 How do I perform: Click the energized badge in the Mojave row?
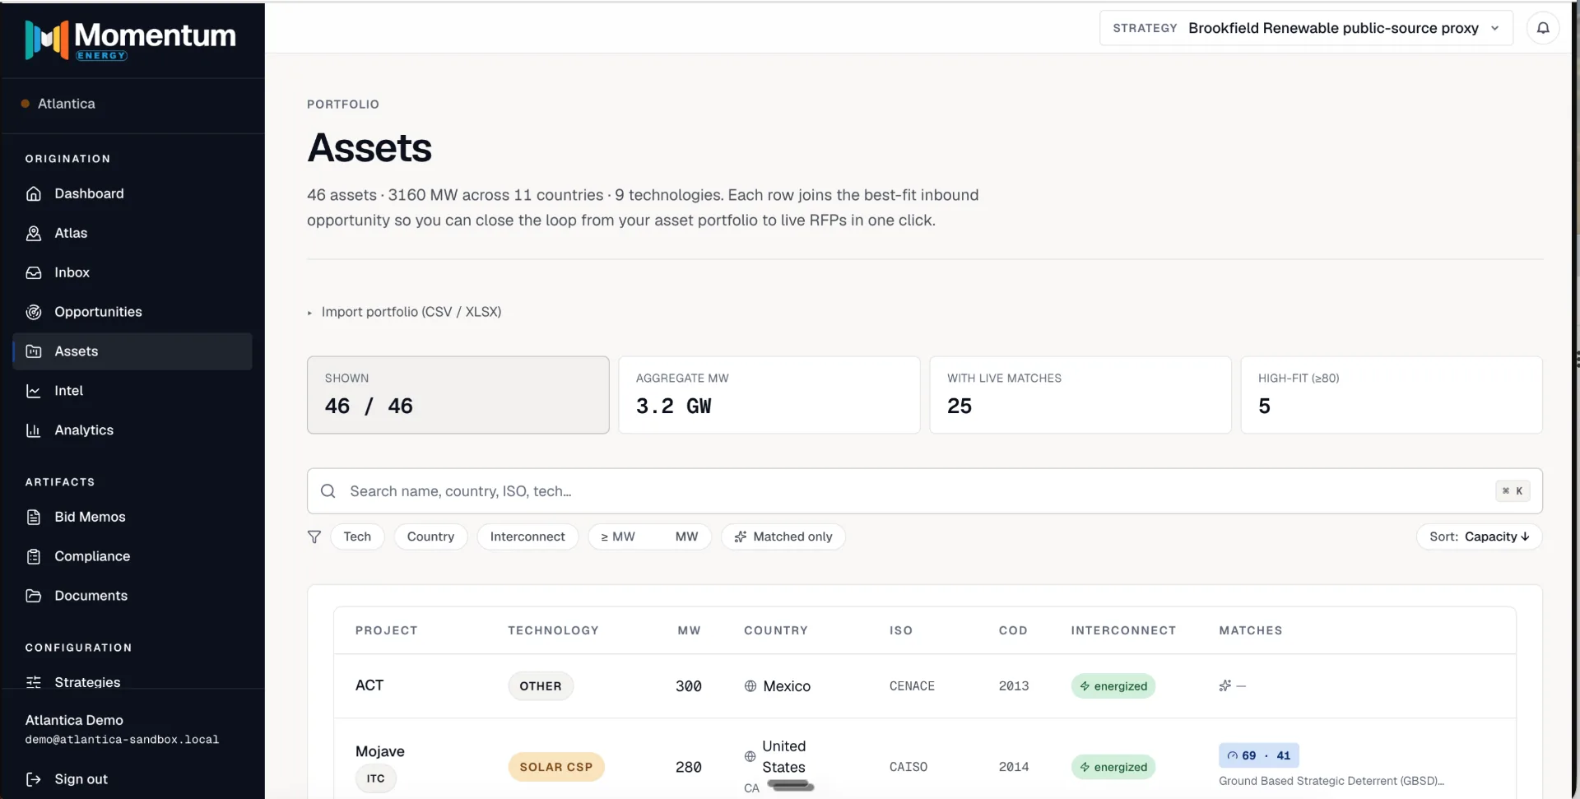pyautogui.click(x=1113, y=767)
